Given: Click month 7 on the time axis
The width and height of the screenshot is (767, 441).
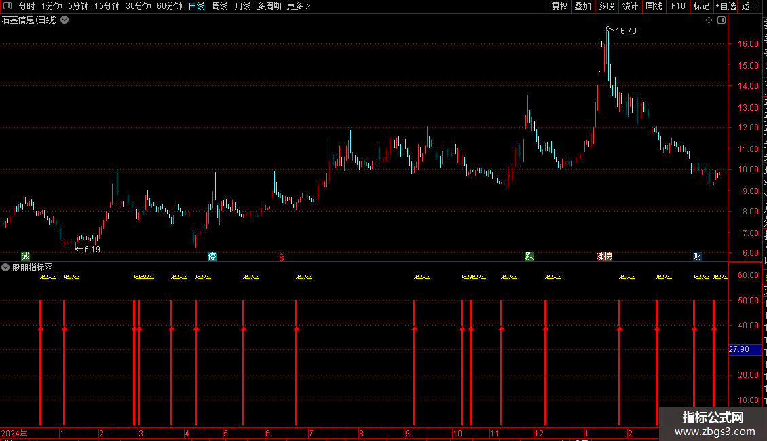Looking at the screenshot, I should (x=311, y=433).
